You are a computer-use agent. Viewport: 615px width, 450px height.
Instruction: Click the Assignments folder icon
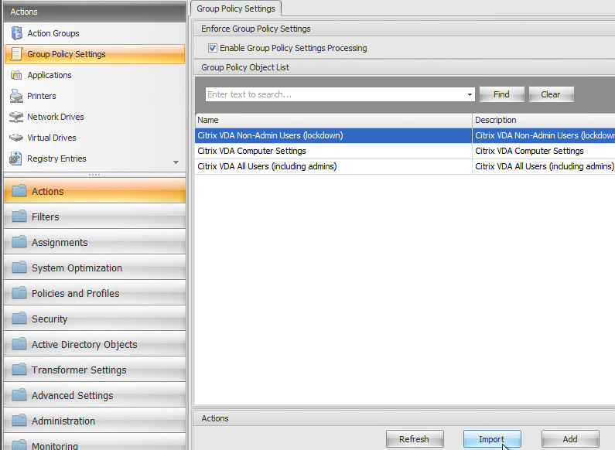click(x=19, y=242)
